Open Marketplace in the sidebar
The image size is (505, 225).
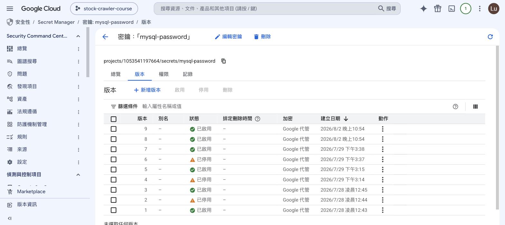[x=31, y=192]
